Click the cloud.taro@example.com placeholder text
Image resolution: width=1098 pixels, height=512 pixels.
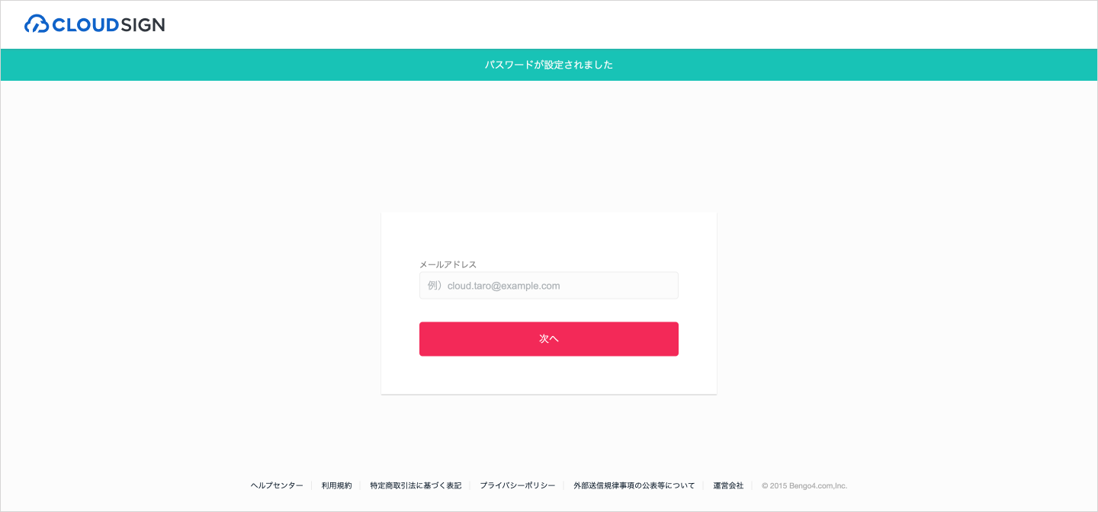[503, 286]
